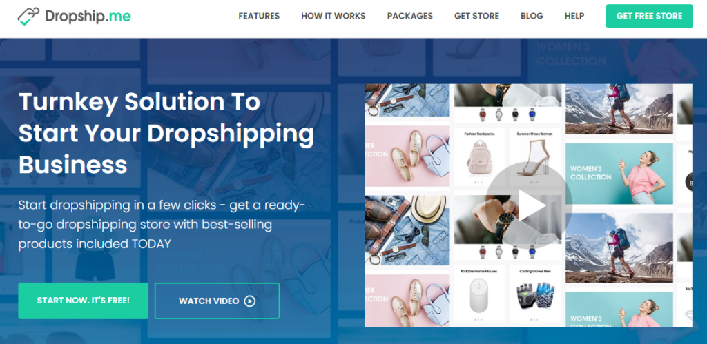Click the play circle icon in Watch Video

[250, 301]
